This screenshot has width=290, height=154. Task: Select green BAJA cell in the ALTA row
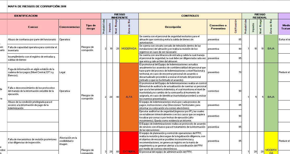pos(271,97)
